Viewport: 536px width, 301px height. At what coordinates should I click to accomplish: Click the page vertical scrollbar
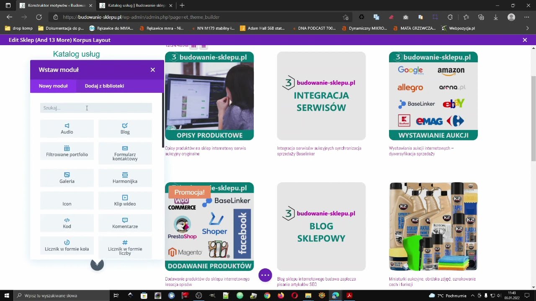(533, 118)
